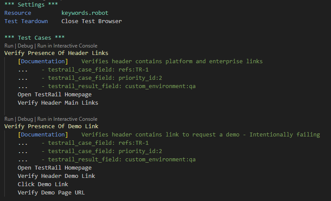
Task: Click the Resource setting name
Action: pyautogui.click(x=18, y=13)
